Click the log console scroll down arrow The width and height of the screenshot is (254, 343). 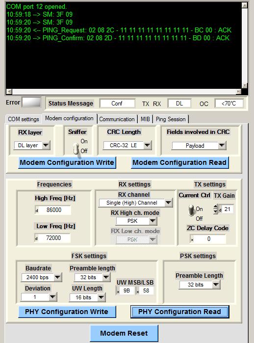[245, 85]
